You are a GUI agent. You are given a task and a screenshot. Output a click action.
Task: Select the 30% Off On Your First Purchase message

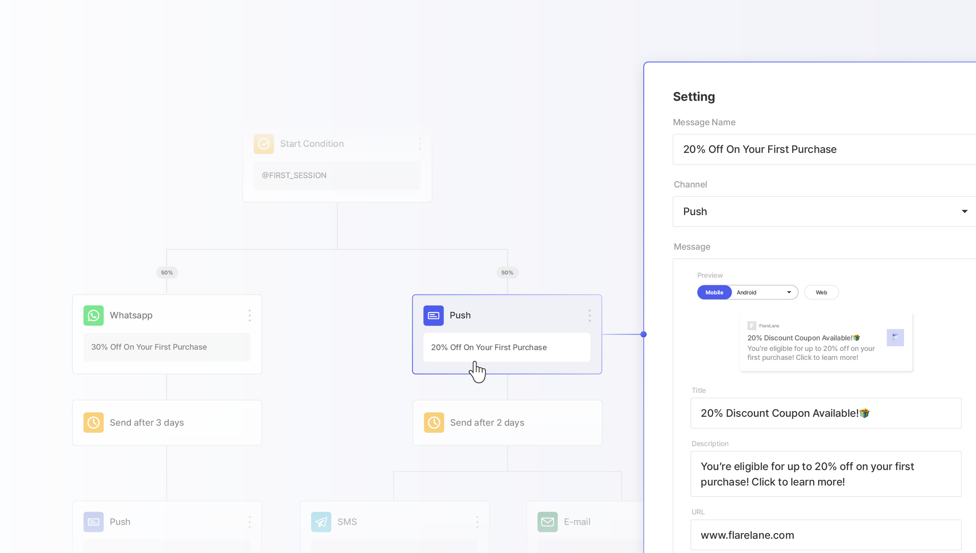(167, 347)
